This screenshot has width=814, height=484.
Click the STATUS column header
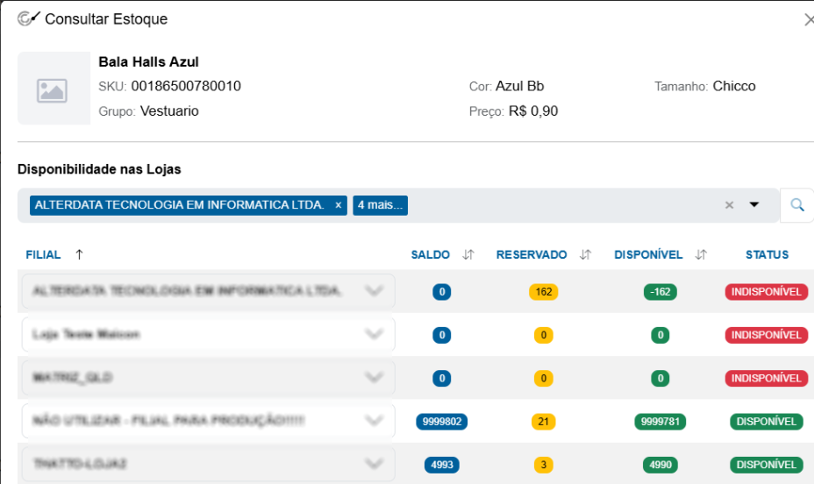[767, 254]
